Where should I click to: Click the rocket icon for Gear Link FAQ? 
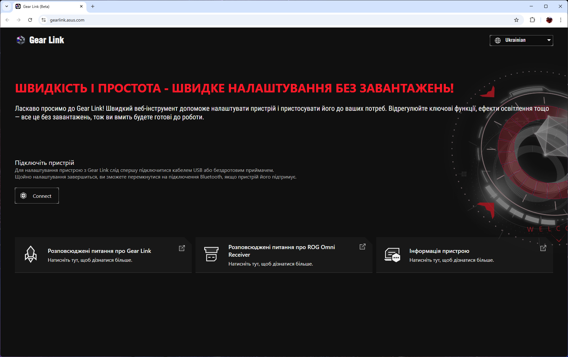(x=31, y=254)
